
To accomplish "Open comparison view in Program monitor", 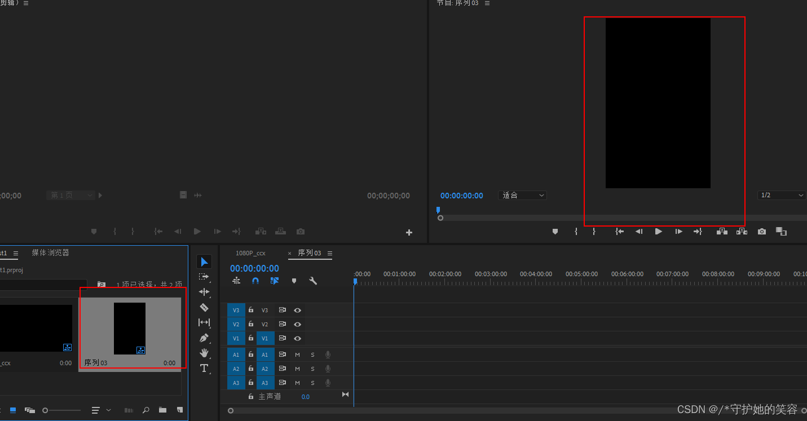I will click(781, 231).
